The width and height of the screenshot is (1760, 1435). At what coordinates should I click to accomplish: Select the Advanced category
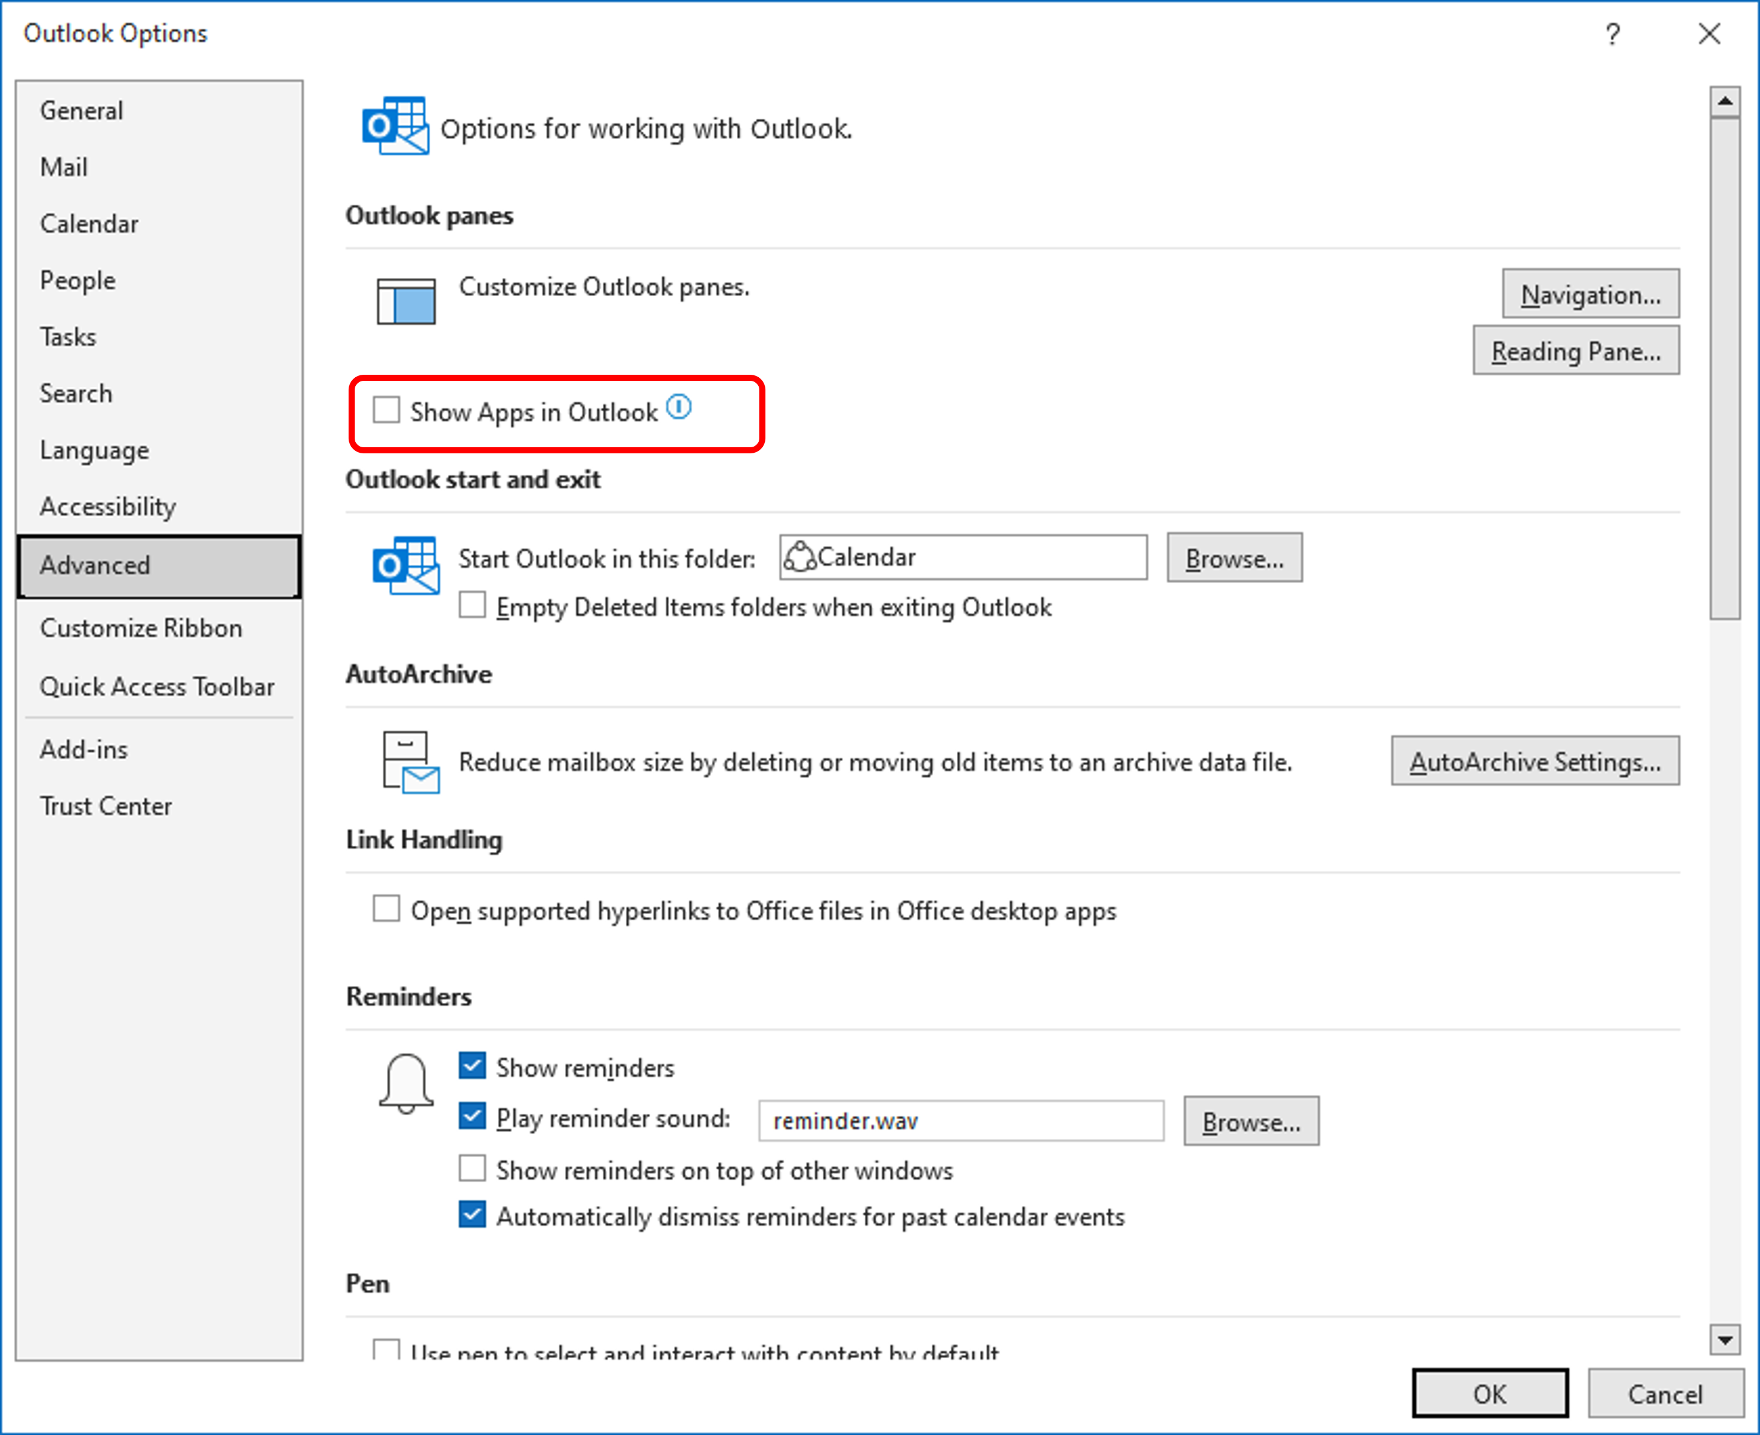coord(158,566)
